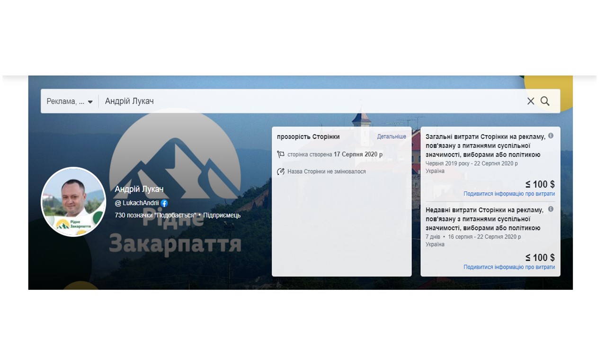
Task: Click the @LukachAndrii page handle
Action: tap(137, 203)
